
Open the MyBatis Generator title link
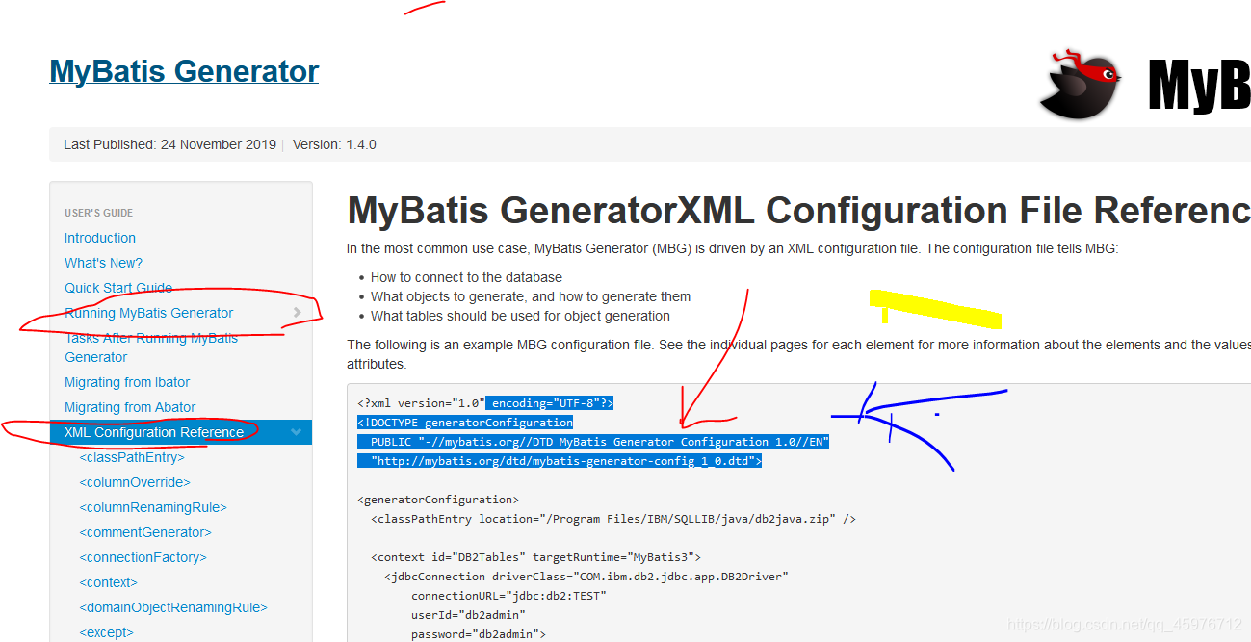click(x=184, y=72)
